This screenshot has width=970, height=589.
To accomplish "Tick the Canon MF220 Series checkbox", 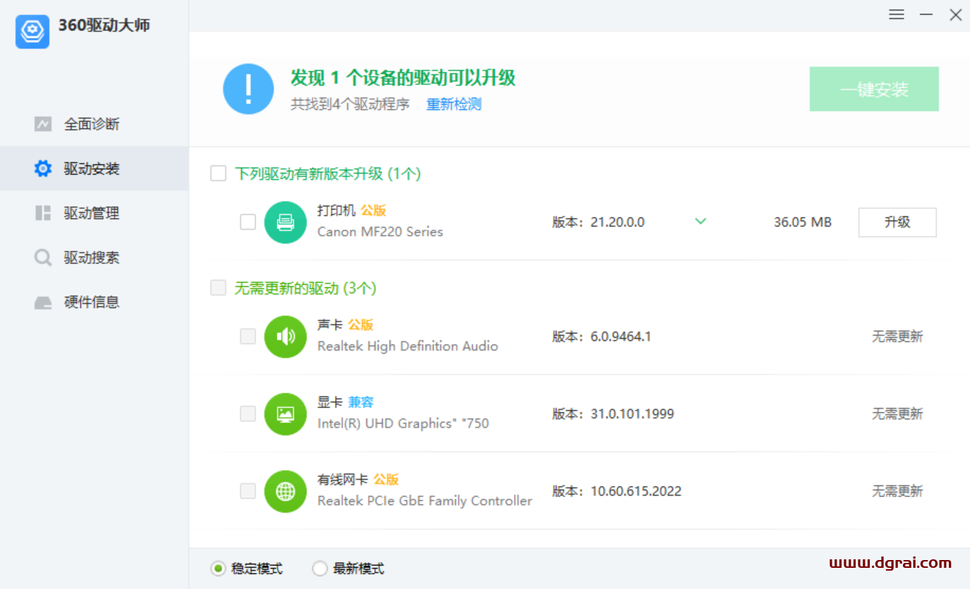I will coord(248,222).
